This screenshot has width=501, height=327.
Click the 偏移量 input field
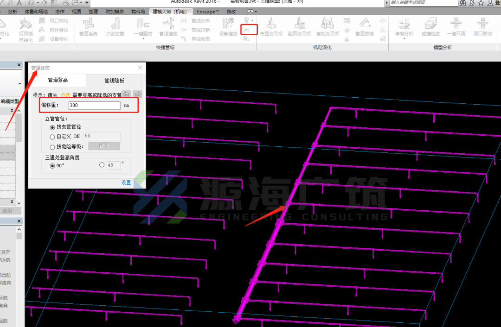pyautogui.click(x=95, y=105)
